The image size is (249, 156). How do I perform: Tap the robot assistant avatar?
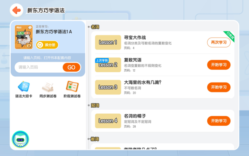(x=20, y=139)
